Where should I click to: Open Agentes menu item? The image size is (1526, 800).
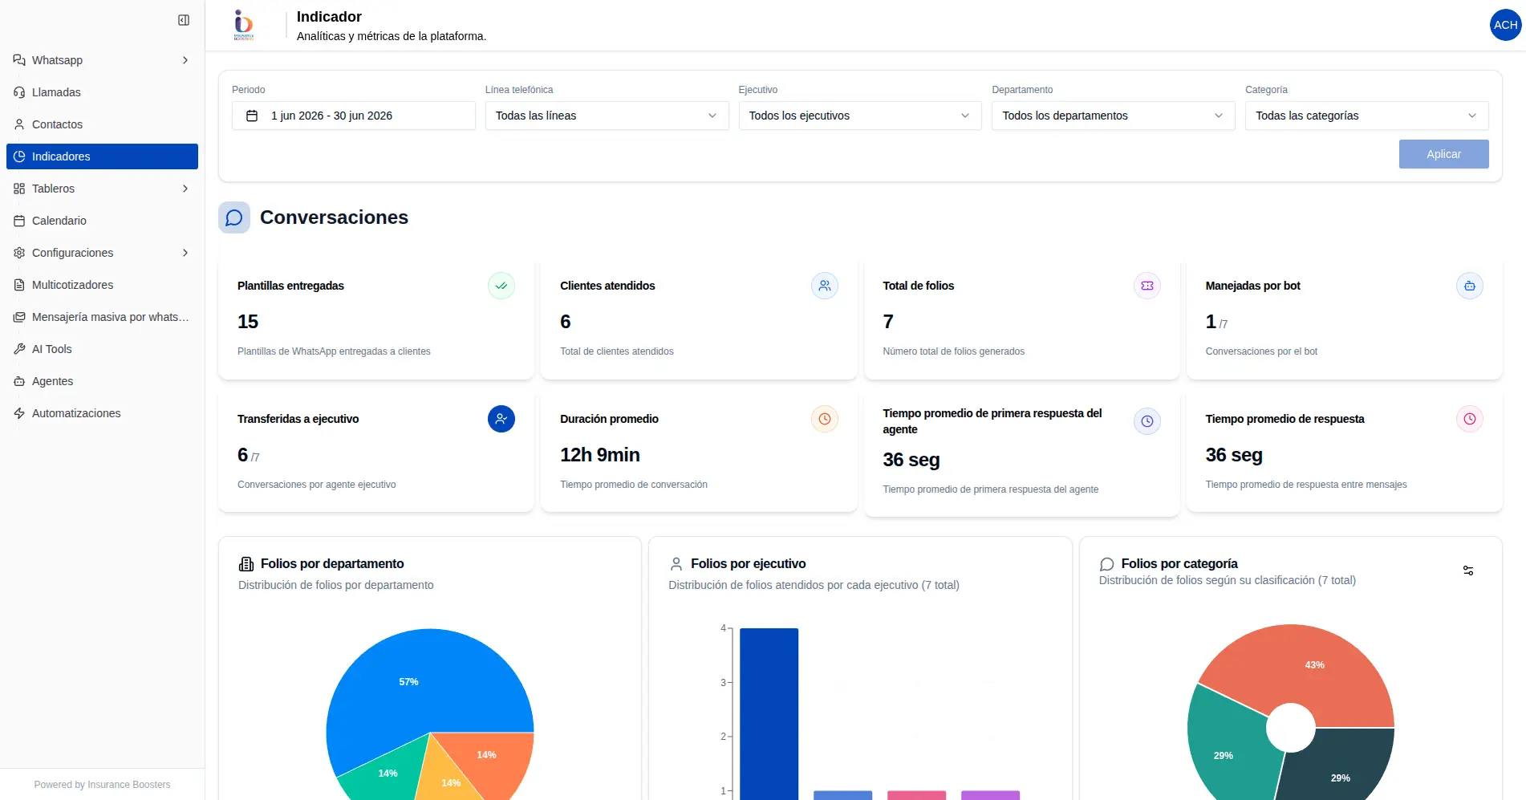[x=102, y=381]
